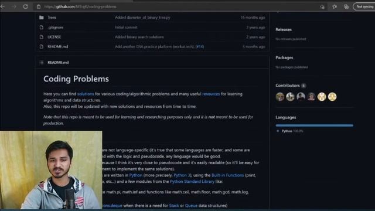375x211 pixels.
Task: Click the Python language color dot
Action: coord(278,131)
